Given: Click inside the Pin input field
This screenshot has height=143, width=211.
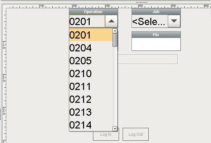Looking at the screenshot, I should click(156, 44).
